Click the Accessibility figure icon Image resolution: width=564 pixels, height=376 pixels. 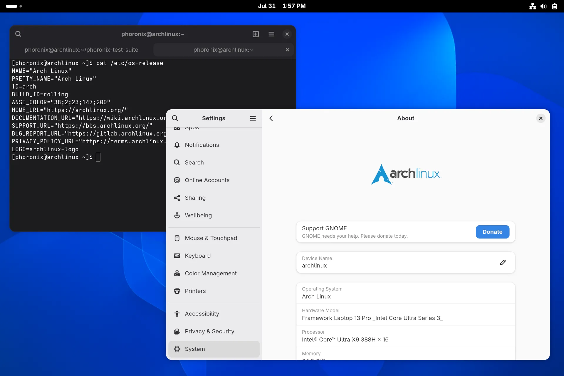click(x=177, y=314)
